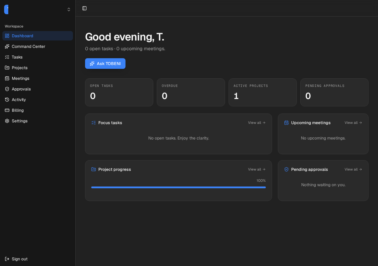This screenshot has height=266, width=378.
Task: Open the Activity page
Action: [38, 100]
